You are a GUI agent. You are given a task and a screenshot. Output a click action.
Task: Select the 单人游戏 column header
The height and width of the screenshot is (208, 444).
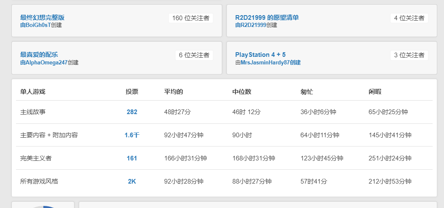(32, 91)
